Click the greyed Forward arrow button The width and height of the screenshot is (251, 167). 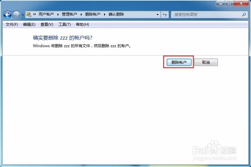[16, 15]
